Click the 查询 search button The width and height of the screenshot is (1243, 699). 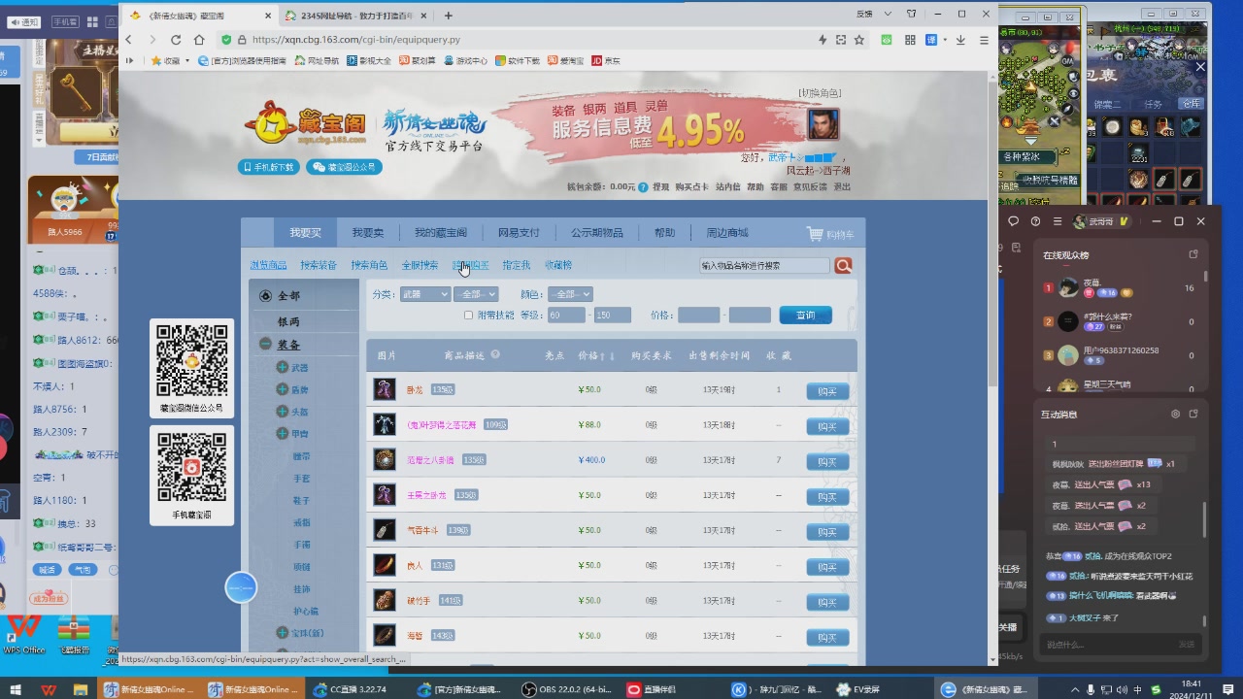[x=805, y=316]
